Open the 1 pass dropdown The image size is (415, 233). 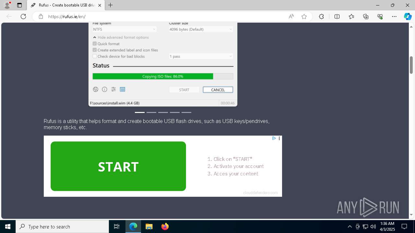click(201, 56)
